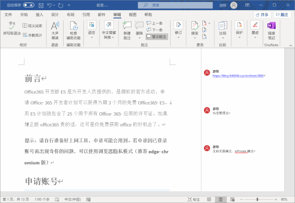Open the 修订 track changes dropdown
This screenshot has width=295, height=203.
click(178, 30)
